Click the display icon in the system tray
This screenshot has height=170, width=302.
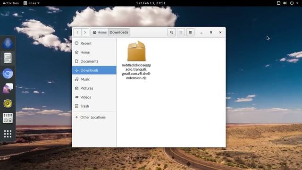pos(278,3)
